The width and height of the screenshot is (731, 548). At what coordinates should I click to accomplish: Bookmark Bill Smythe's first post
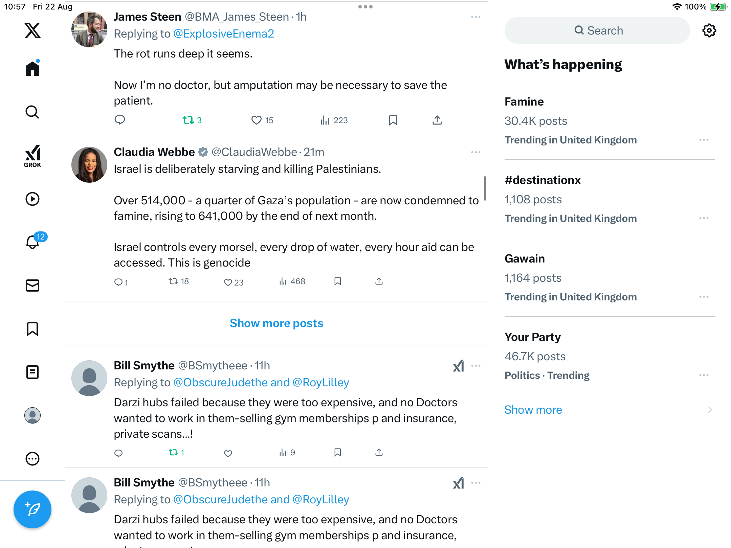tap(337, 453)
